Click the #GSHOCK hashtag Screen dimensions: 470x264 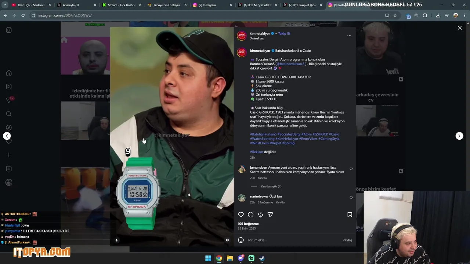[x=320, y=134]
